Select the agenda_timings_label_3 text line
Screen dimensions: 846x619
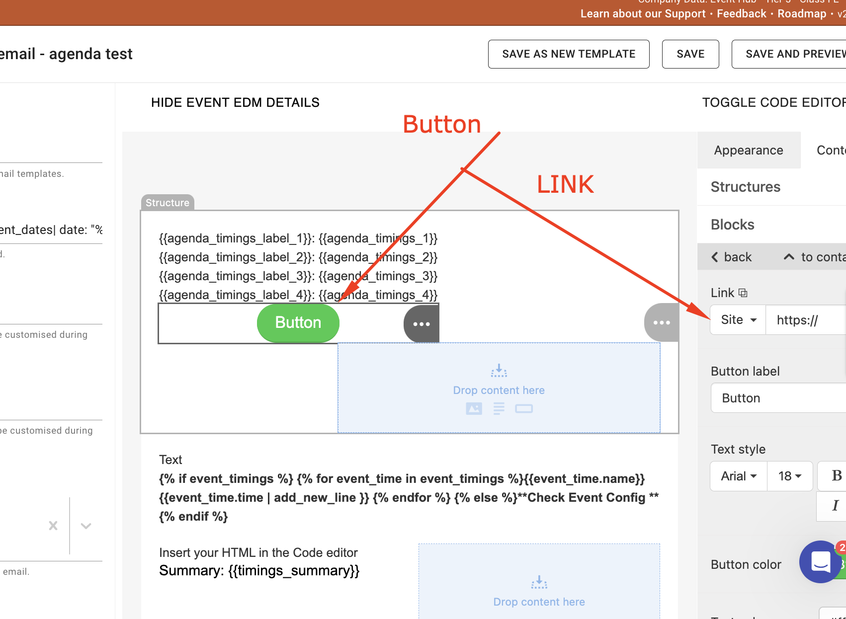coord(298,276)
